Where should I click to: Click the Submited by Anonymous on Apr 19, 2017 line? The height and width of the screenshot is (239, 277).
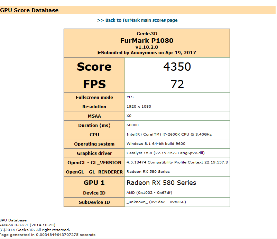click(x=147, y=53)
